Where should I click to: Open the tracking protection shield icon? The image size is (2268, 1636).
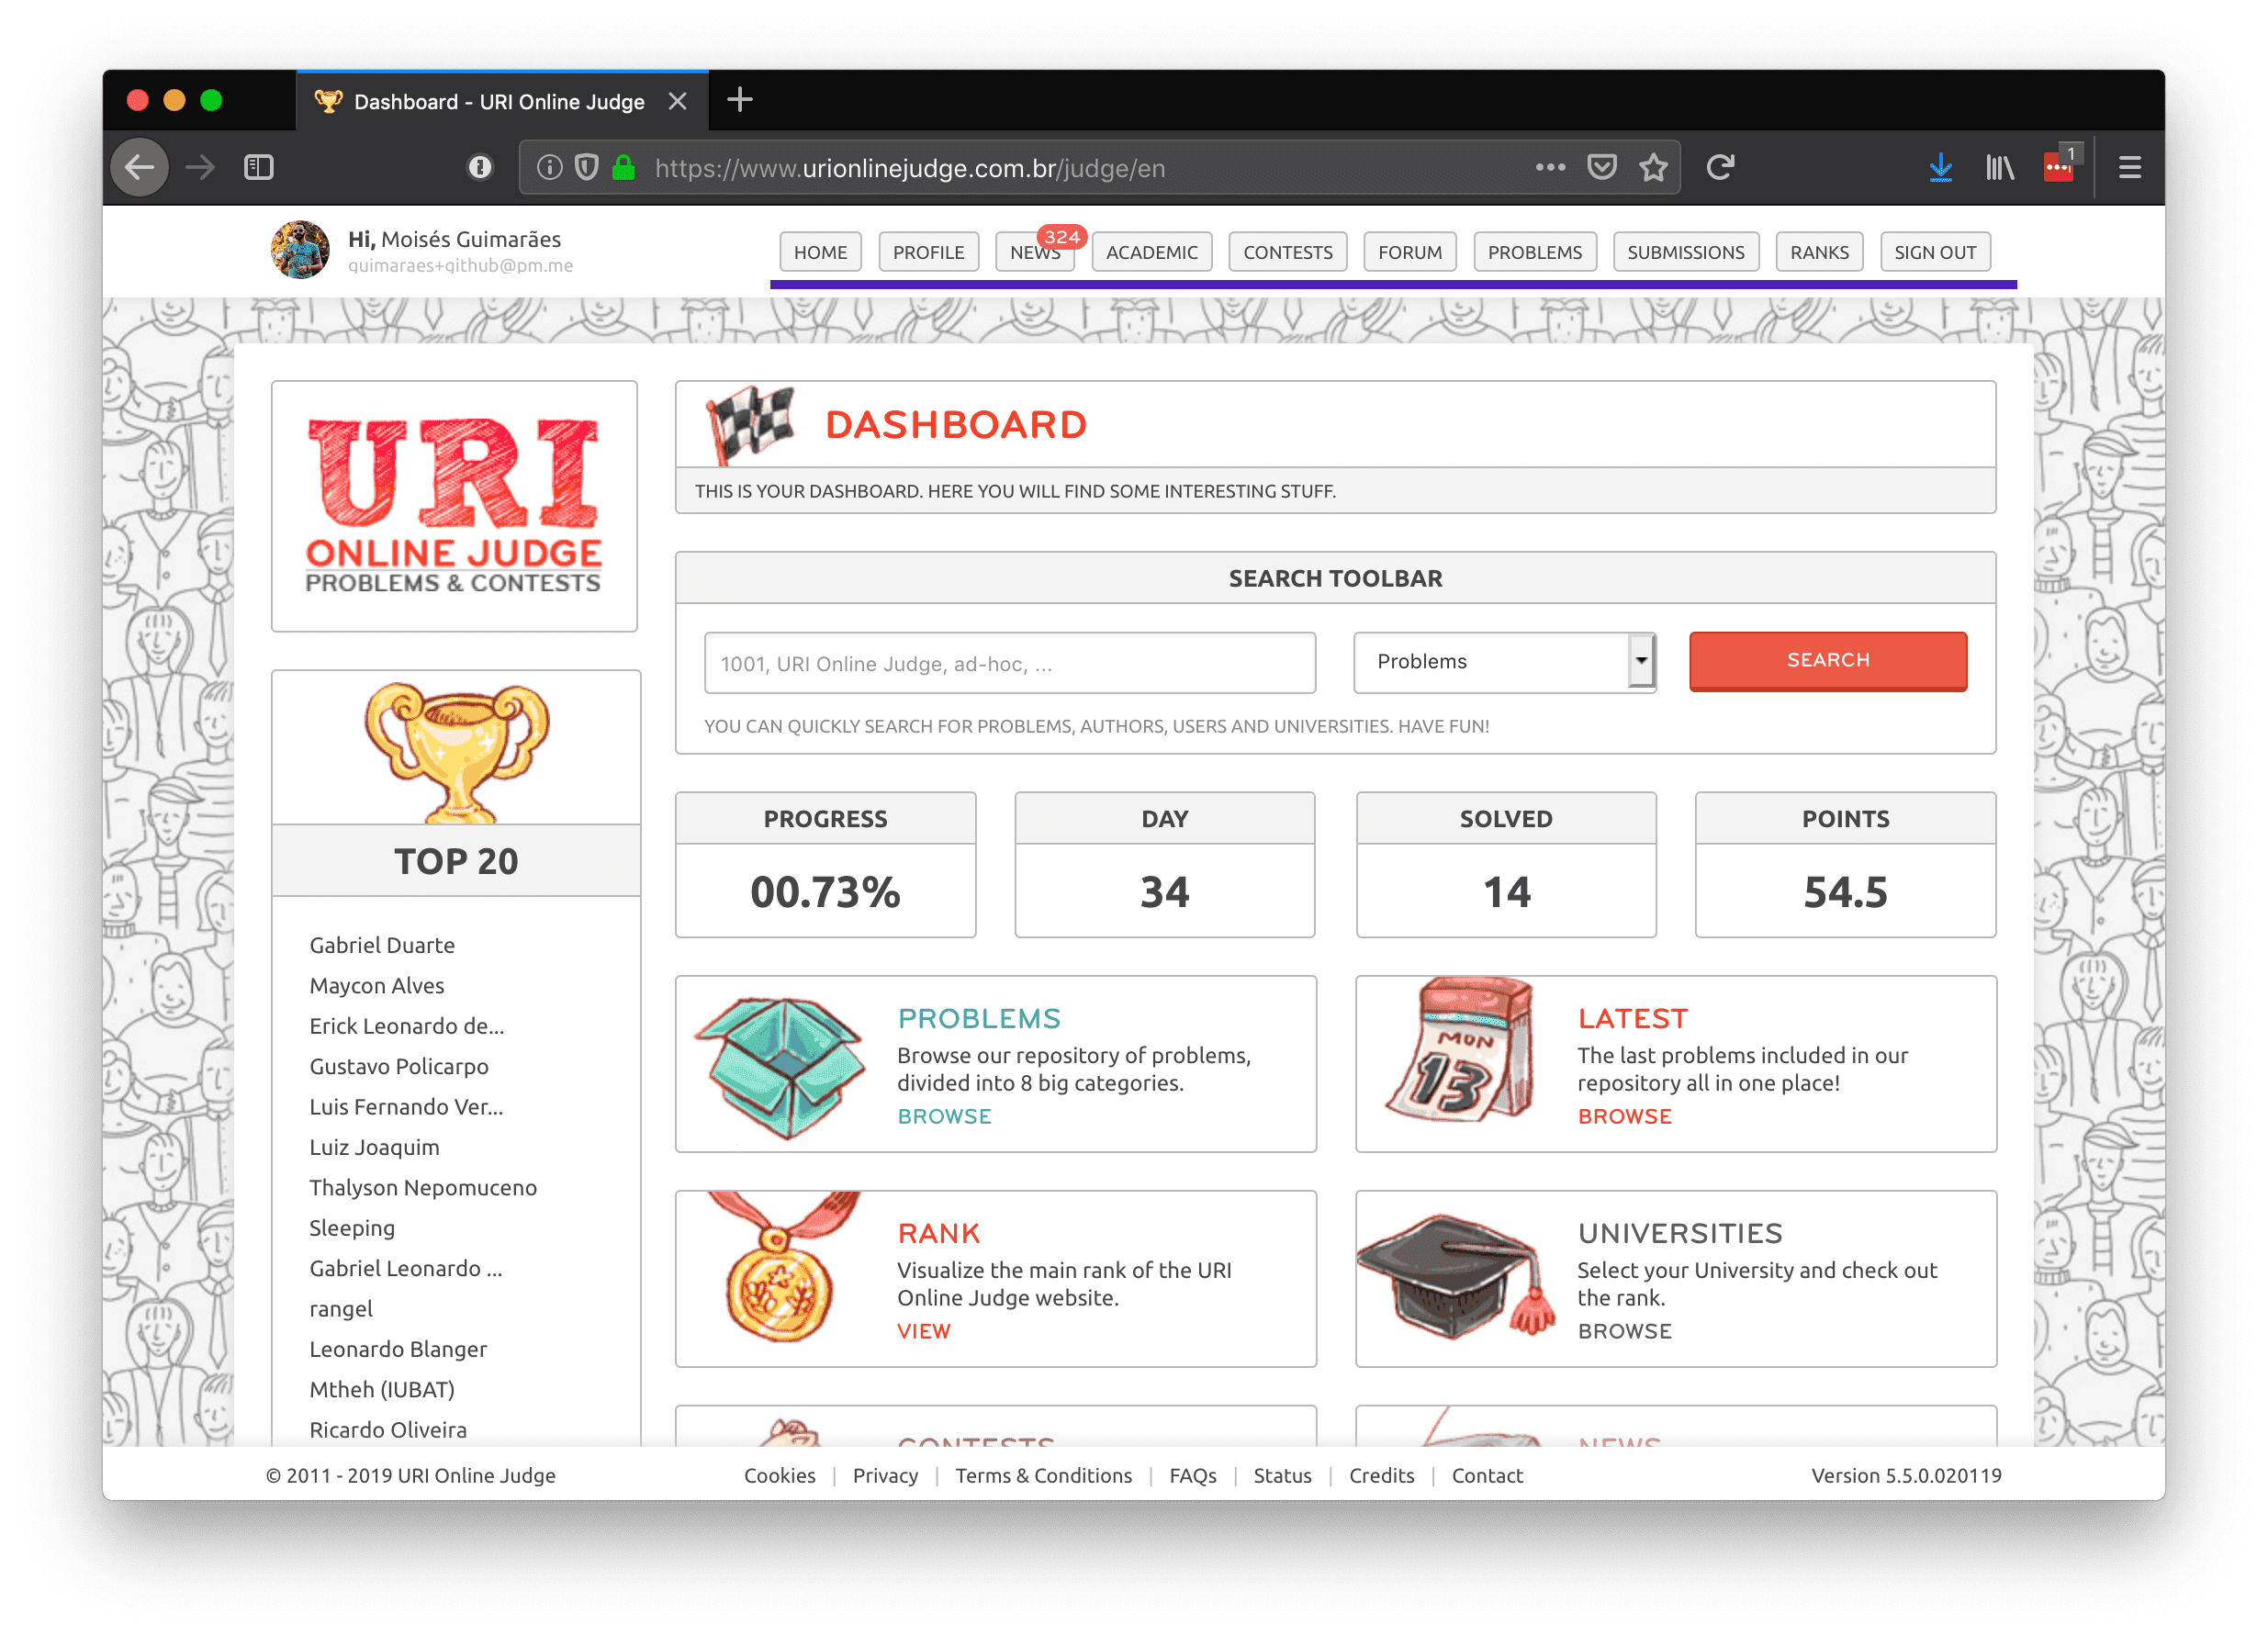pos(587,167)
